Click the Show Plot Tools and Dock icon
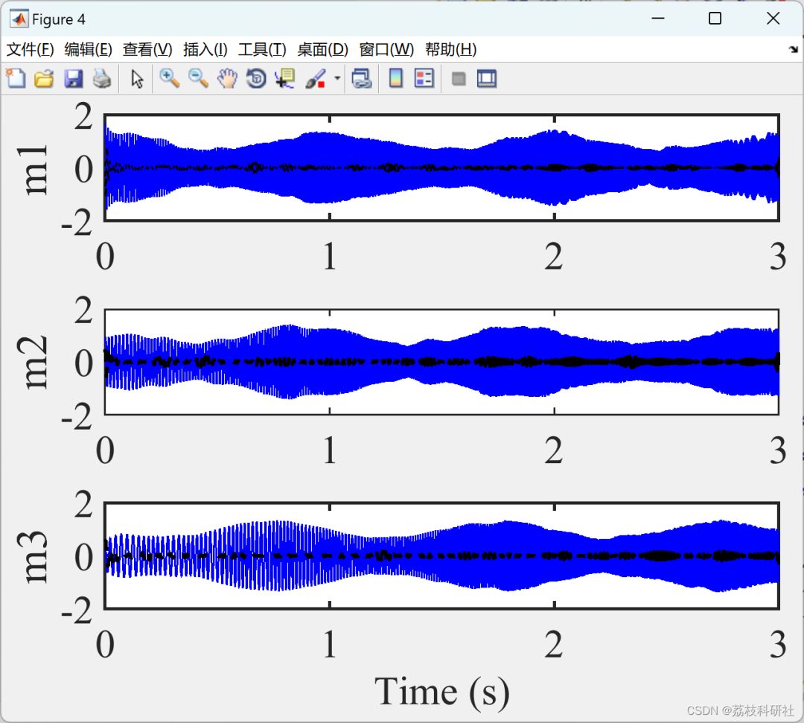Viewport: 804px width, 723px height. coord(487,79)
